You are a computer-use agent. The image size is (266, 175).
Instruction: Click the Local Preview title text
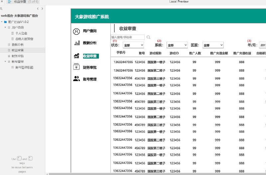(x=179, y=2)
